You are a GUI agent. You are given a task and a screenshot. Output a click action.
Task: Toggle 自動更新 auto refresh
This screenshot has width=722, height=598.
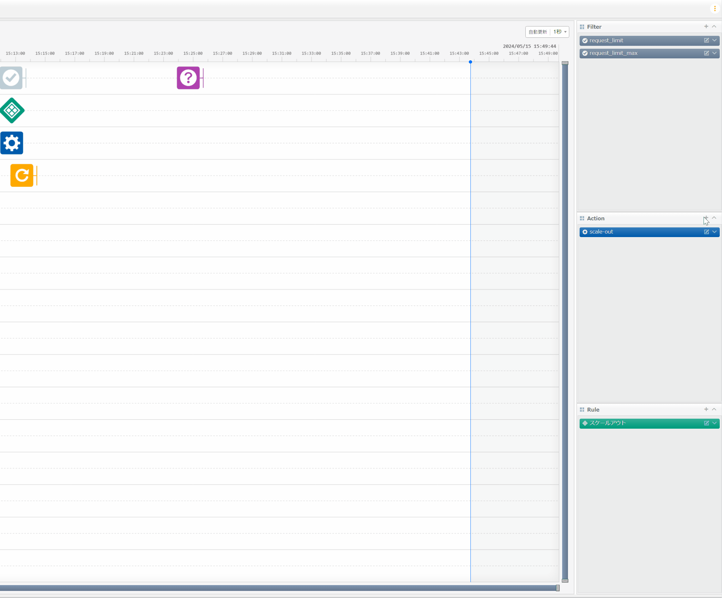click(x=537, y=32)
